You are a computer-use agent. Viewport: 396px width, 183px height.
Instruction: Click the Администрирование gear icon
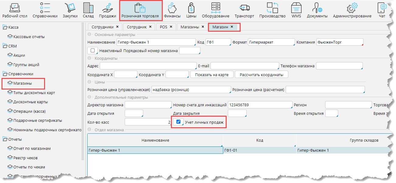[352, 8]
